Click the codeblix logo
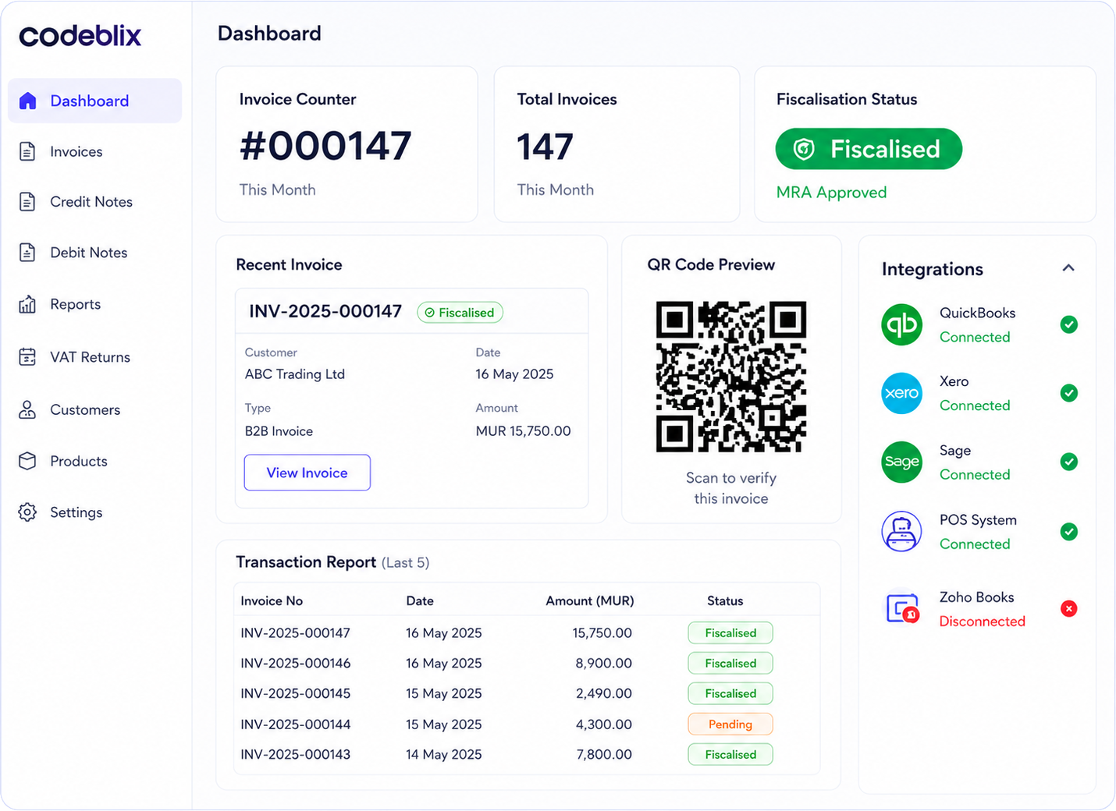 pos(80,35)
